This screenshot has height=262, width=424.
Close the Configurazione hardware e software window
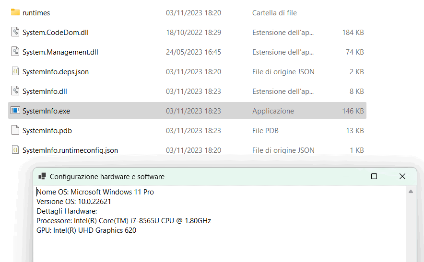point(402,176)
